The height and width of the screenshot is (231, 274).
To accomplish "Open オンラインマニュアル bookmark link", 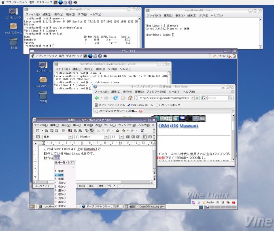I will (110, 105).
